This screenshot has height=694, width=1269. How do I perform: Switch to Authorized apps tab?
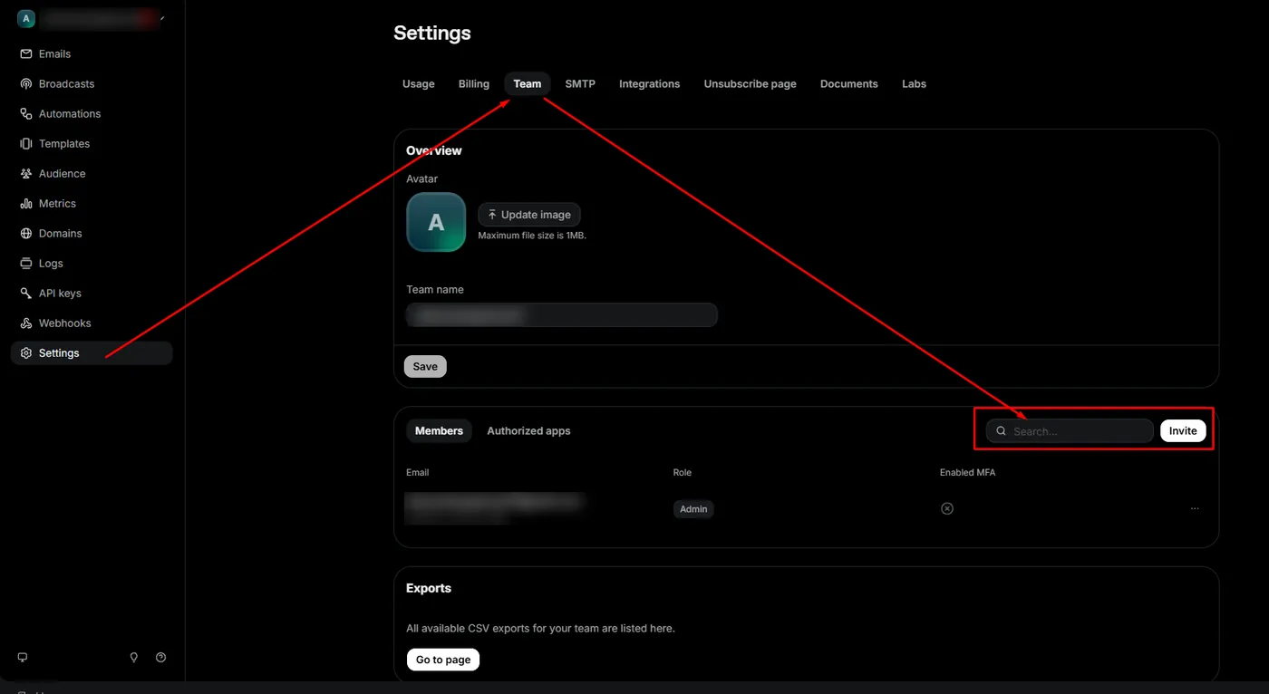(x=528, y=431)
